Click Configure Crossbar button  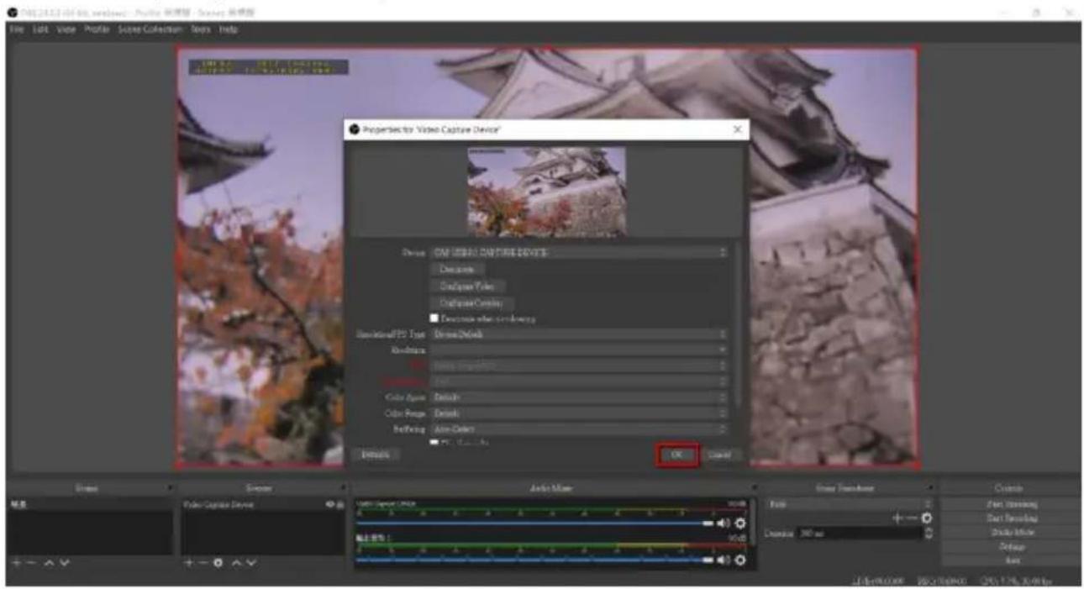point(471,302)
